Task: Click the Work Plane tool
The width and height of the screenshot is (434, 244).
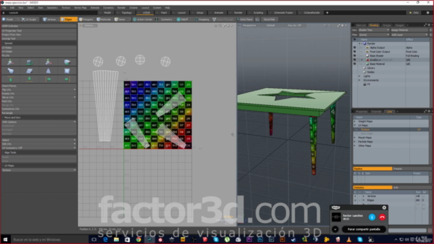Action: [x=244, y=20]
